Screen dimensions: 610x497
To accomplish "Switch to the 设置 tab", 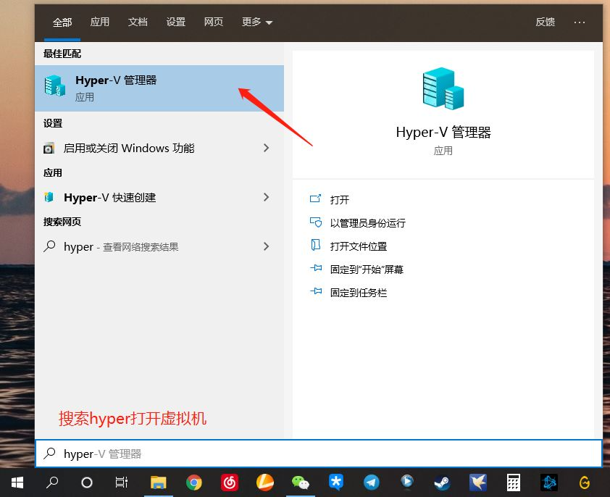I will 176,22.
